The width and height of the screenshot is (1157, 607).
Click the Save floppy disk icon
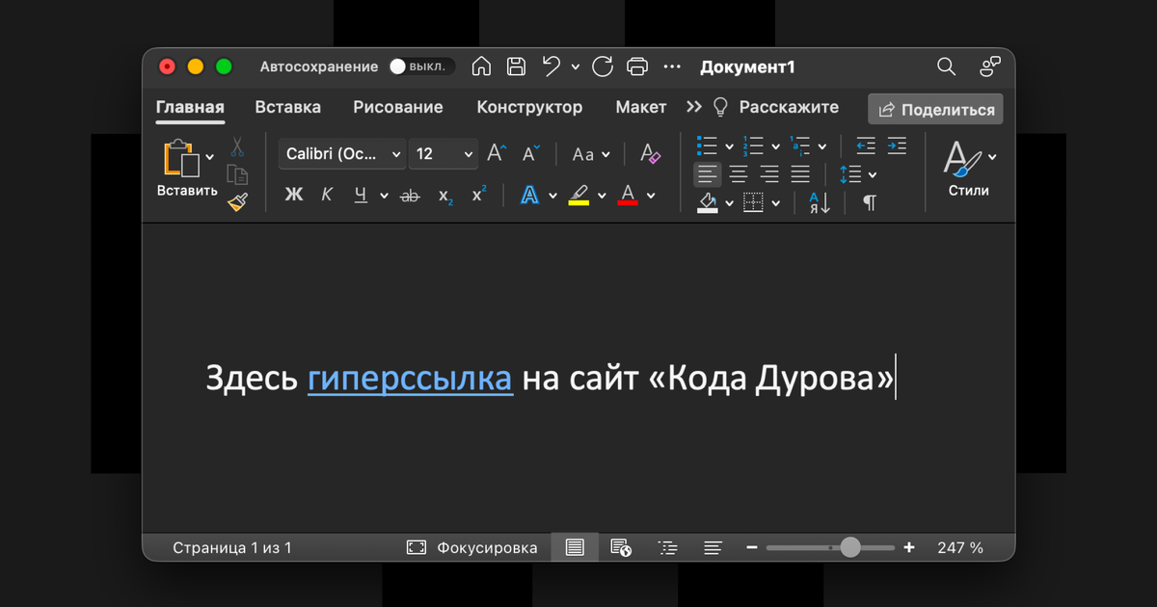pyautogui.click(x=516, y=66)
